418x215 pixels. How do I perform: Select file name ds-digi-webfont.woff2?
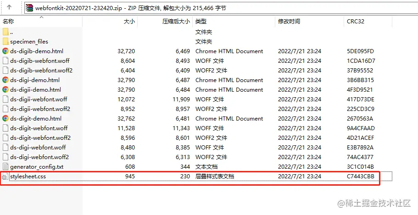pyautogui.click(x=39, y=157)
